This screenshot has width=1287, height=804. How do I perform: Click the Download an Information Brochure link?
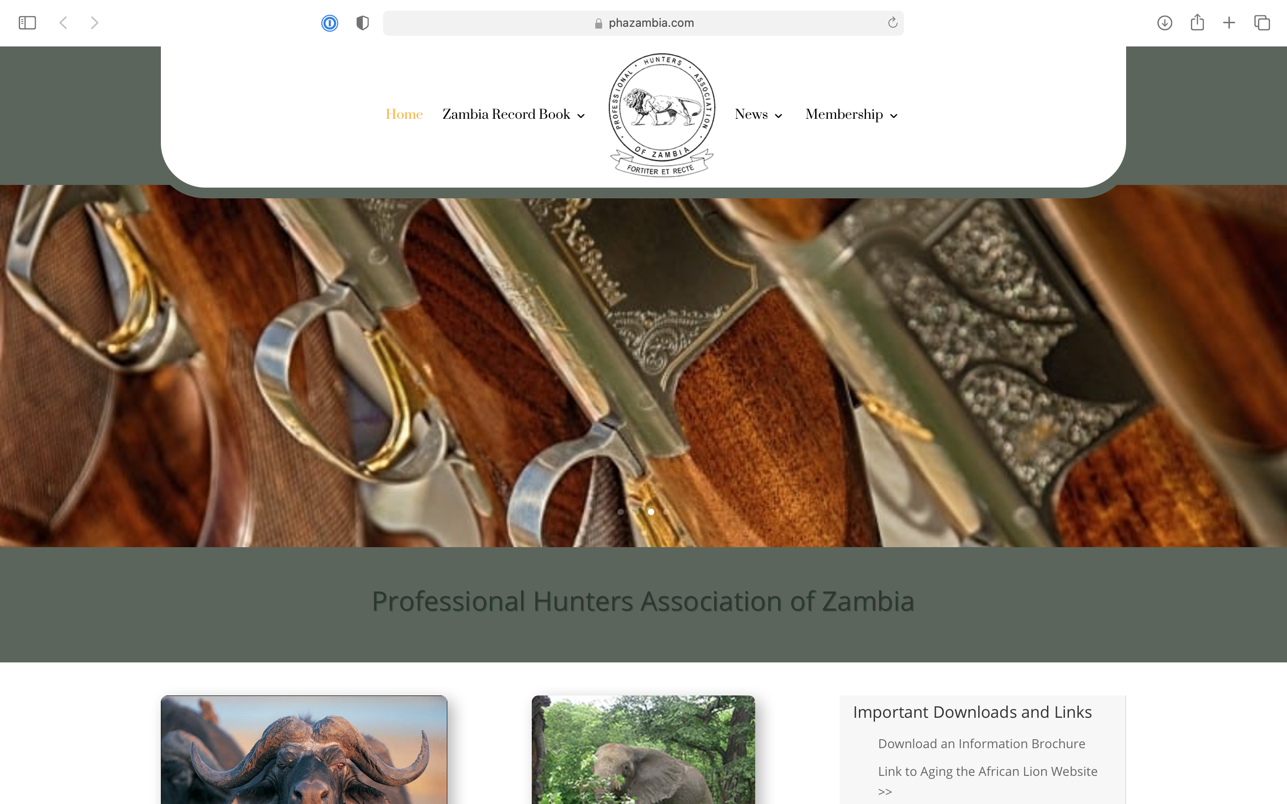981,743
